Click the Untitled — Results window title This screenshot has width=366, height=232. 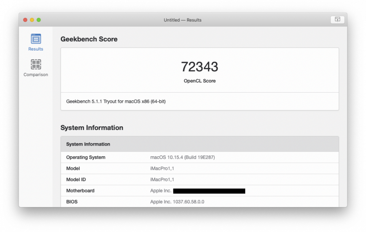pos(183,20)
